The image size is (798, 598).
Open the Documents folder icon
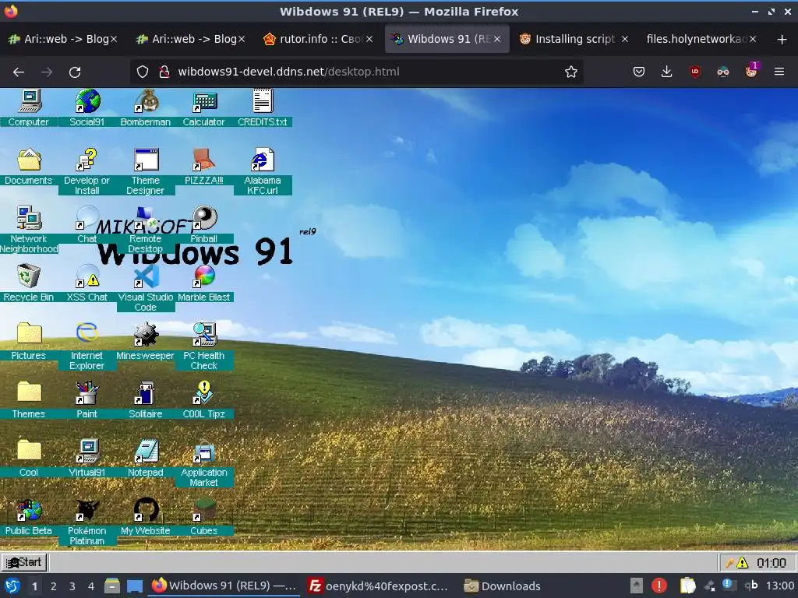(29, 159)
